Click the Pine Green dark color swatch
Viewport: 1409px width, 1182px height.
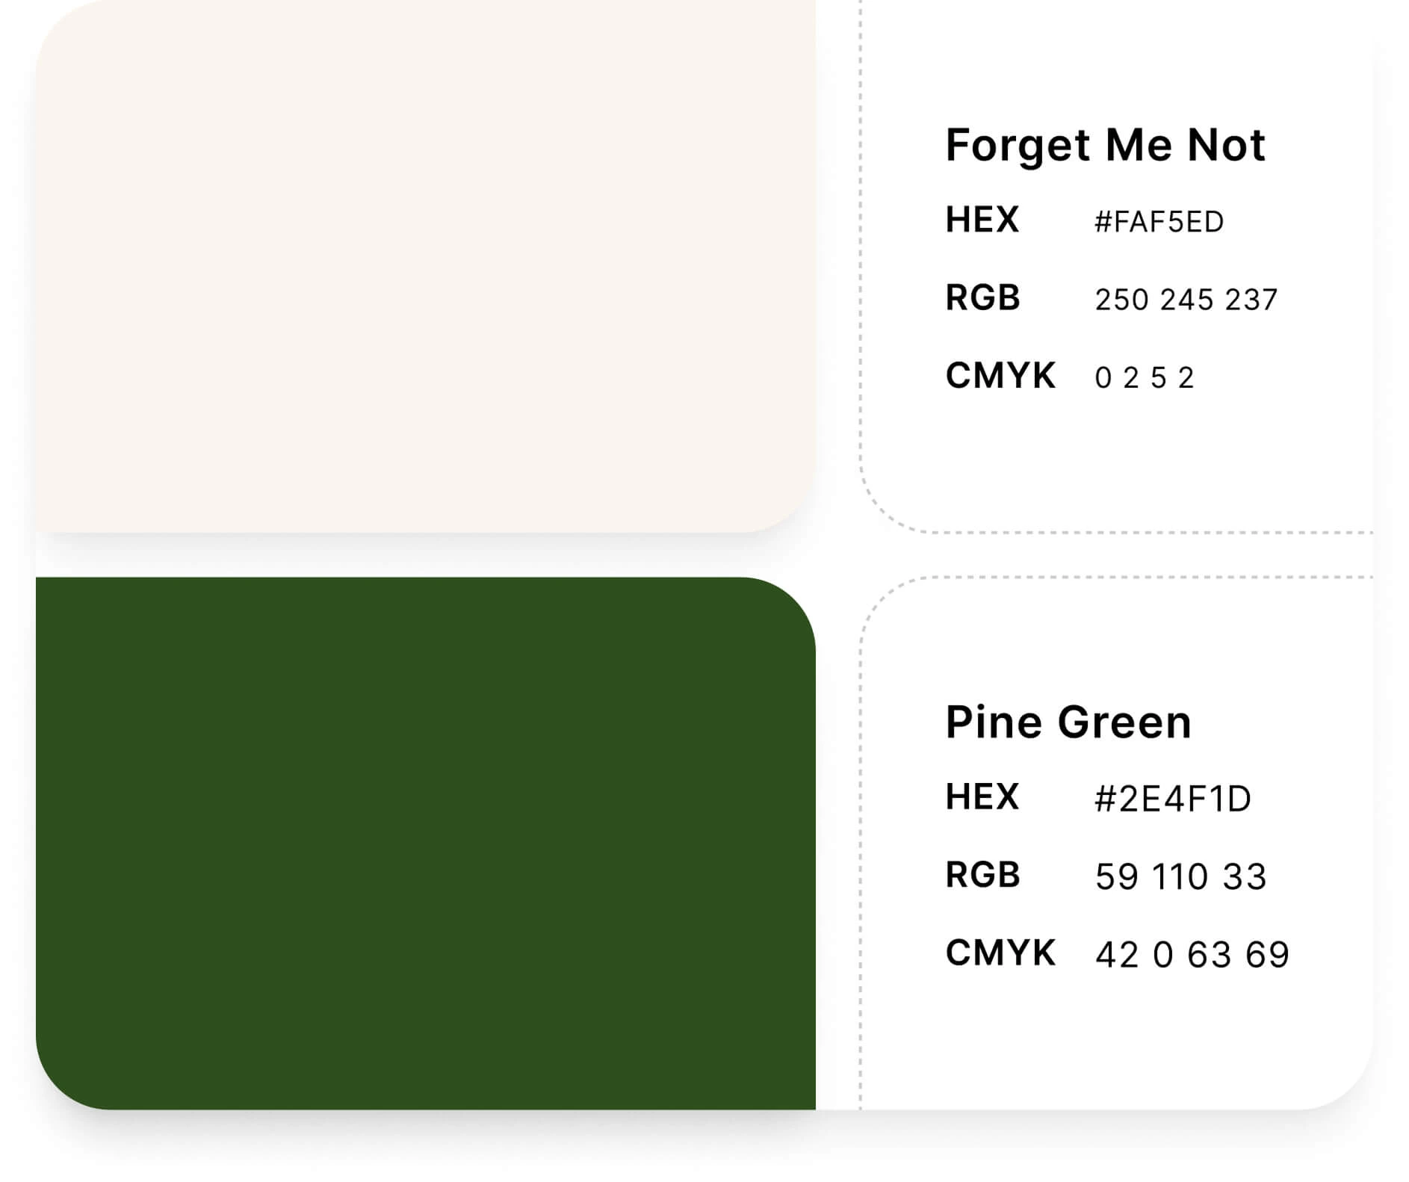coord(426,843)
